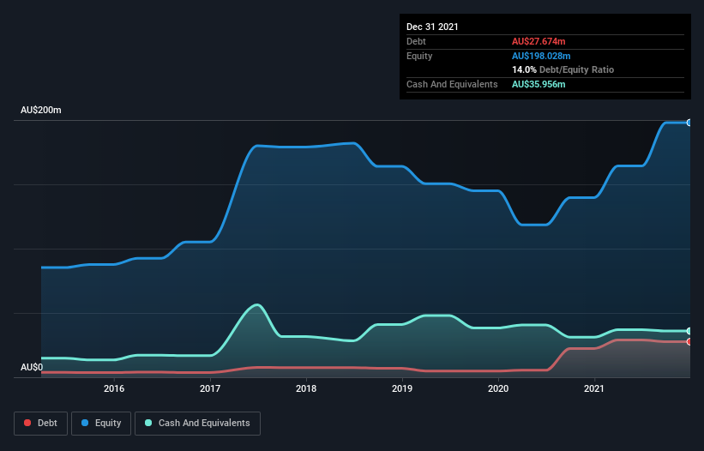Click the AU$27.674m debt value
This screenshot has width=704, height=451.
(x=539, y=41)
